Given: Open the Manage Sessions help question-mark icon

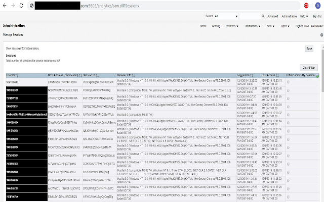Looking at the screenshot, I should point(322,35).
